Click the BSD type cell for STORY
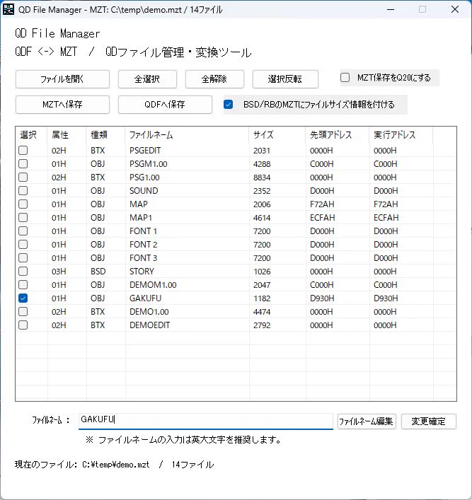 (x=98, y=272)
